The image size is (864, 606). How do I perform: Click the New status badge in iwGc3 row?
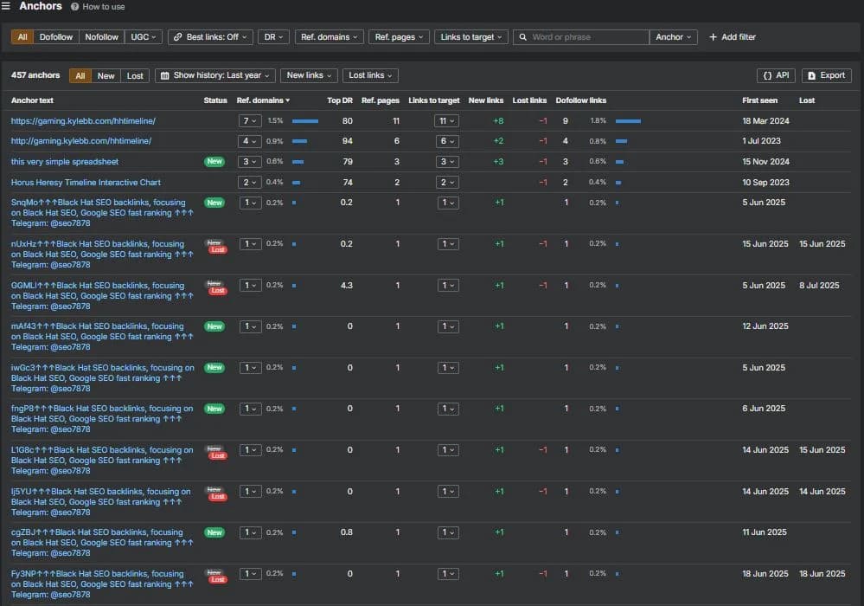tap(214, 367)
